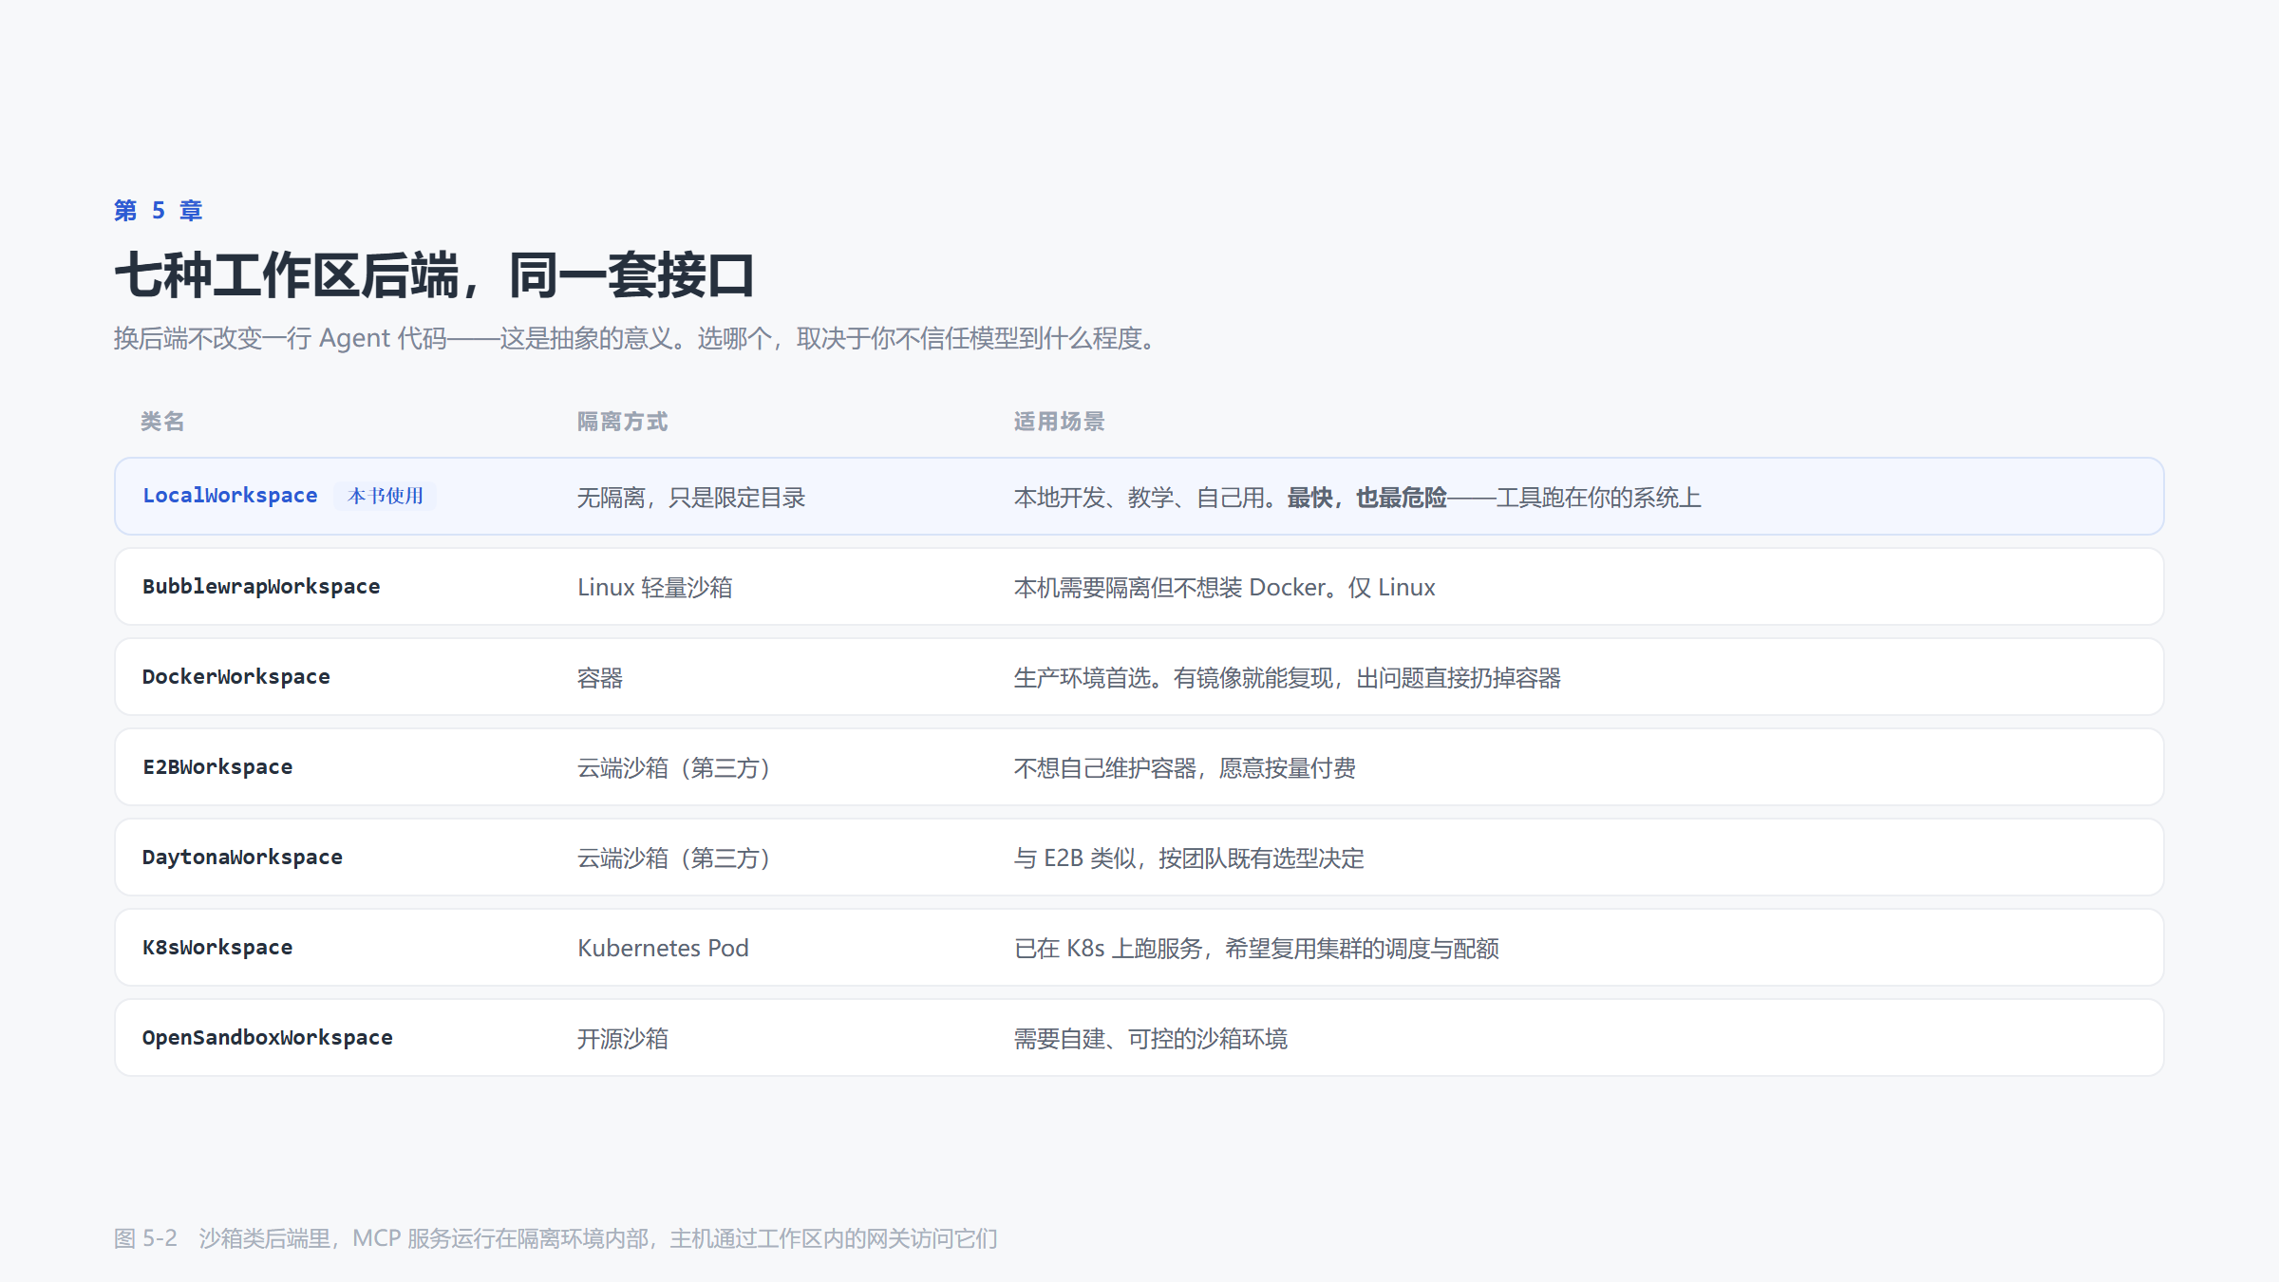The width and height of the screenshot is (2279, 1282).
Task: Click the text 需要自建、可控的沙箱环境
Action: 1151,1039
